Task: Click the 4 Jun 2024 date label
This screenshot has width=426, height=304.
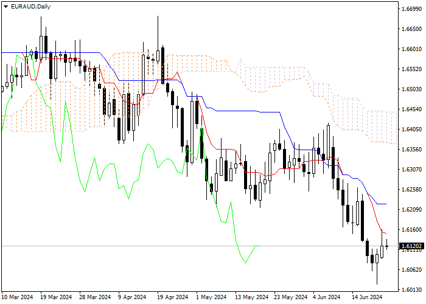Action: (x=327, y=297)
